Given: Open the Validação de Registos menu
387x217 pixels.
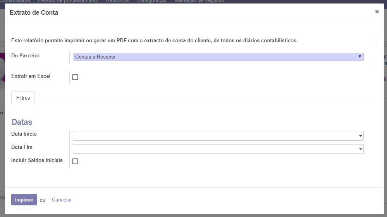Looking at the screenshot, I should 199,1.
